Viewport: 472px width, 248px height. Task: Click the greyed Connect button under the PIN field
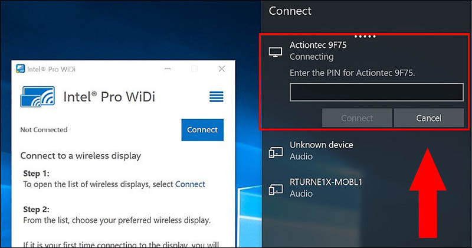point(357,118)
